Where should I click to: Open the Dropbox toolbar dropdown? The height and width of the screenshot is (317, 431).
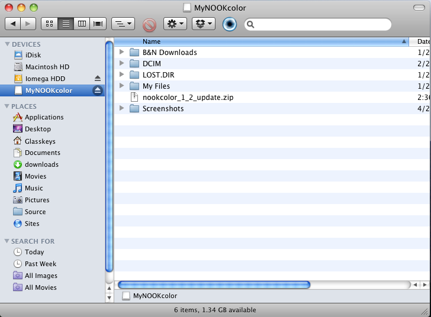[203, 24]
